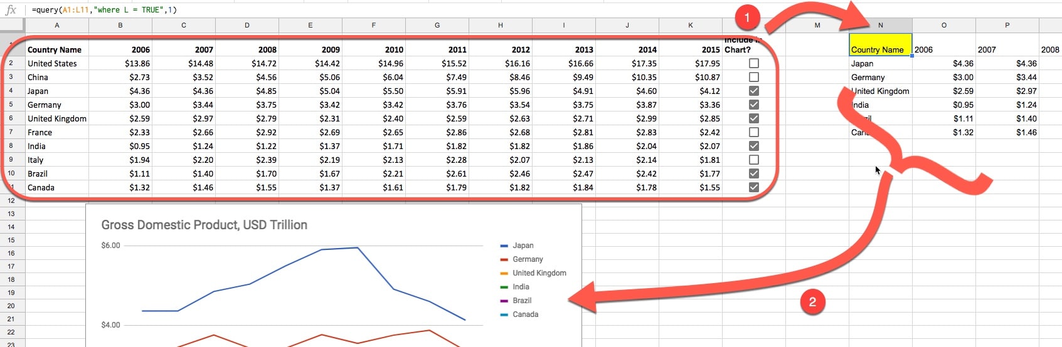Check the United States include checkbox
Image resolution: width=1062 pixels, height=347 pixels.
pyautogui.click(x=754, y=63)
